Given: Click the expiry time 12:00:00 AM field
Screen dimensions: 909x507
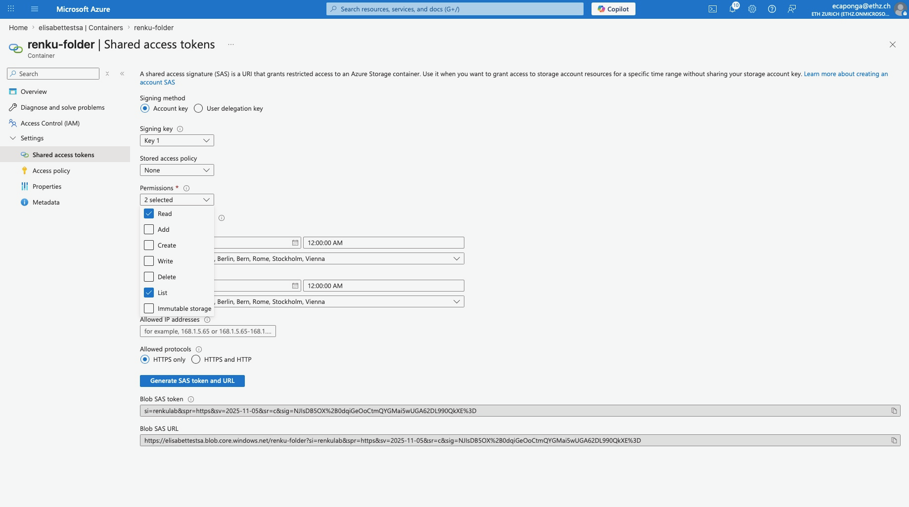Looking at the screenshot, I should pyautogui.click(x=384, y=286).
